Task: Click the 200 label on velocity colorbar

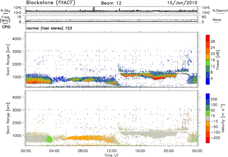Action: point(214,99)
